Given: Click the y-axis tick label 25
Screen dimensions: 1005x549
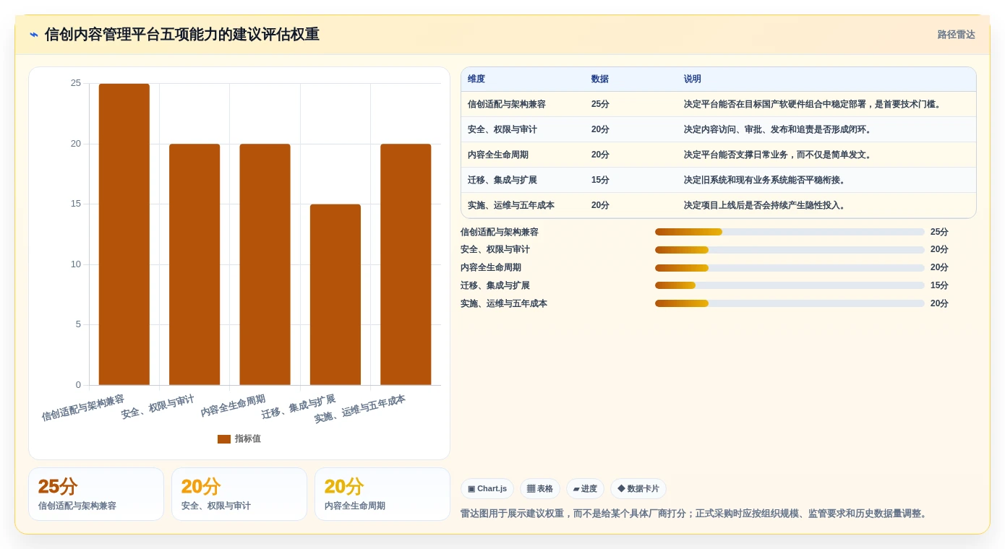Looking at the screenshot, I should click(x=76, y=83).
